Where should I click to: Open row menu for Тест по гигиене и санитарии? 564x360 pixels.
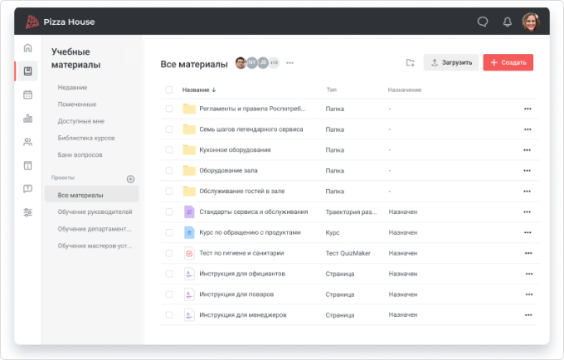click(528, 253)
